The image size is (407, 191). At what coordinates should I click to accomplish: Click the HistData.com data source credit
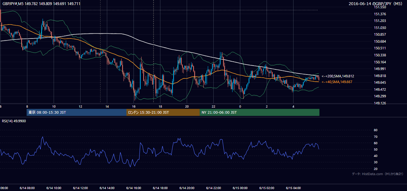click(x=378, y=174)
